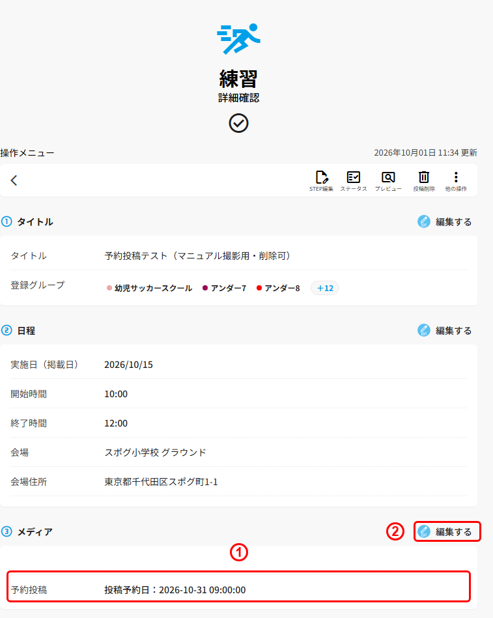Click the 登録グループ row label

tap(37, 285)
